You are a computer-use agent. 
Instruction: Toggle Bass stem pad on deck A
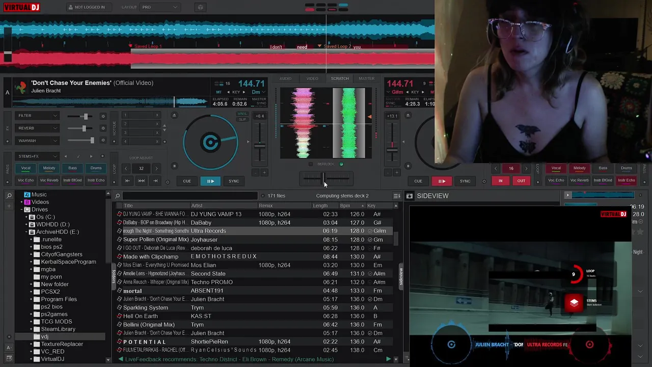[x=72, y=168]
